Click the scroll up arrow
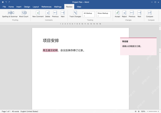The image size is (161, 113). 160,26
